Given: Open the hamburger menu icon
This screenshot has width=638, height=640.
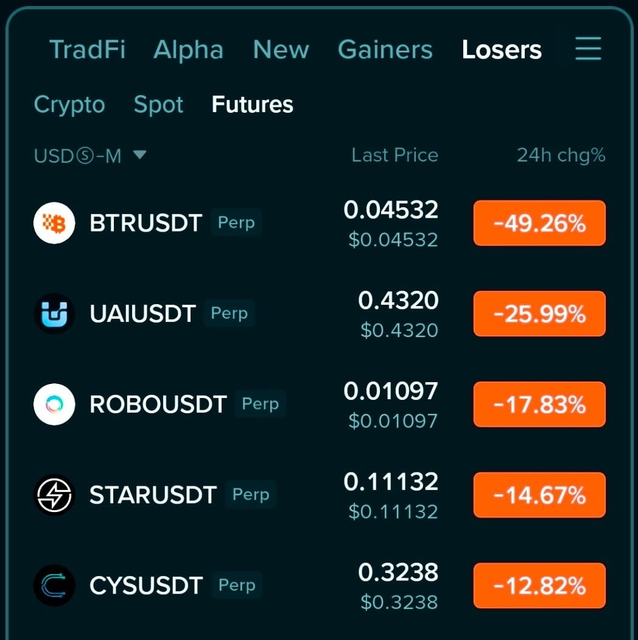Looking at the screenshot, I should click(588, 49).
